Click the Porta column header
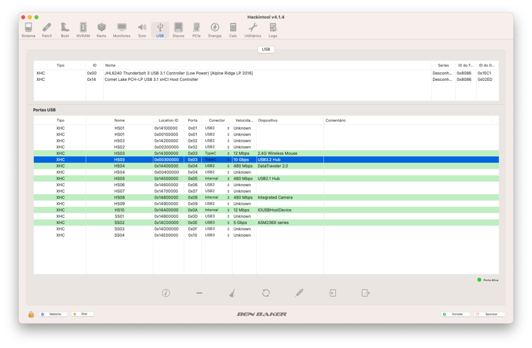 193,121
